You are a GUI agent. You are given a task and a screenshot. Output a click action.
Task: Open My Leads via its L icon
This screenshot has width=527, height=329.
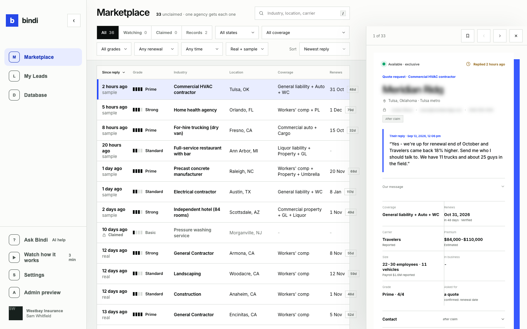(14, 76)
